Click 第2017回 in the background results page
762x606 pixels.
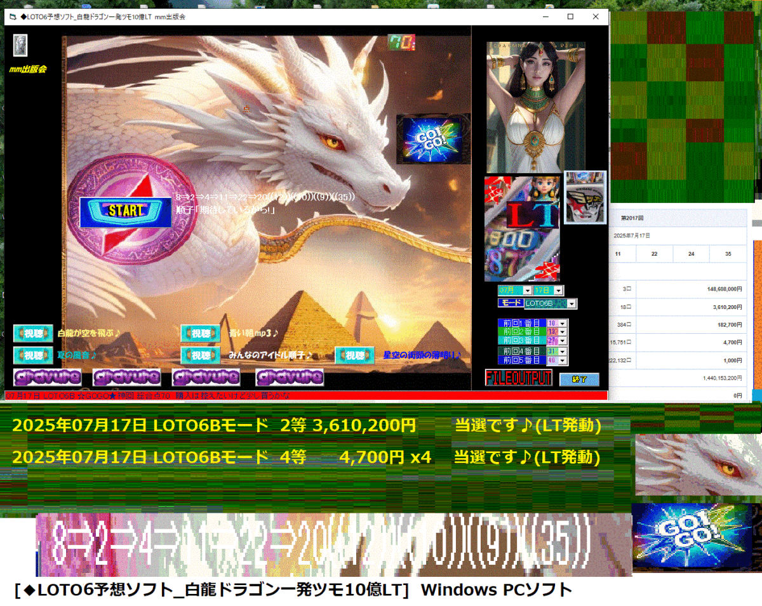click(x=632, y=218)
